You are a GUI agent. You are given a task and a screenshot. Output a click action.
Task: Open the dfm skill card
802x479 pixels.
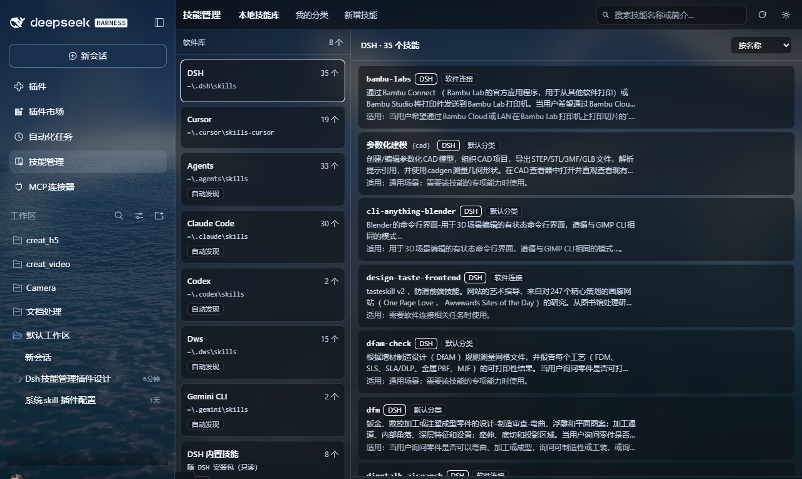pyautogui.click(x=576, y=428)
